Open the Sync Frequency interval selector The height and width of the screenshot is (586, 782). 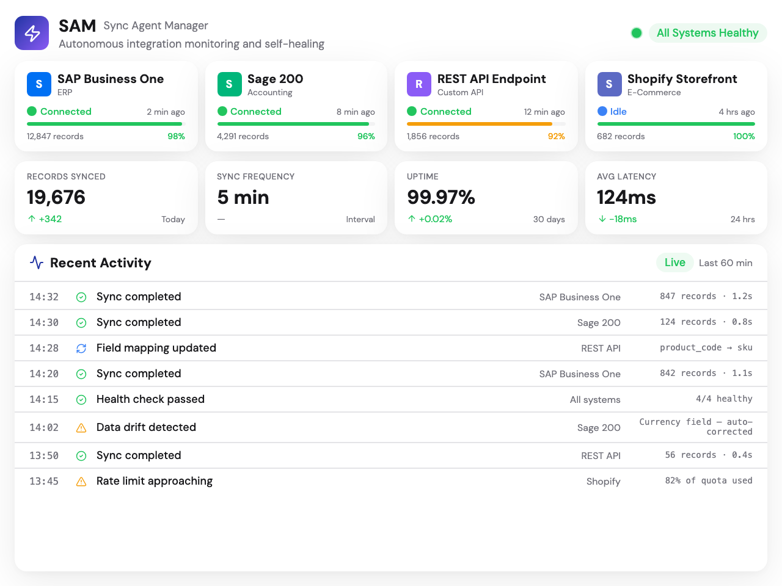click(296, 197)
